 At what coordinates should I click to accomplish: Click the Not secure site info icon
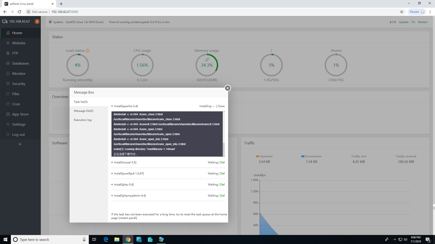(x=28, y=12)
